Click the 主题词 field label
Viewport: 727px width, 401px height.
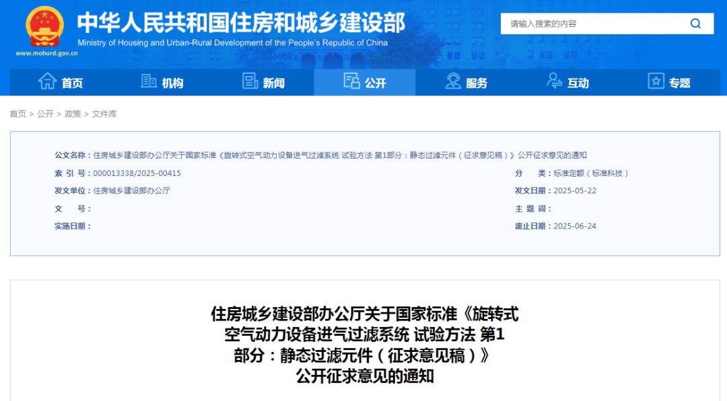[x=533, y=209]
